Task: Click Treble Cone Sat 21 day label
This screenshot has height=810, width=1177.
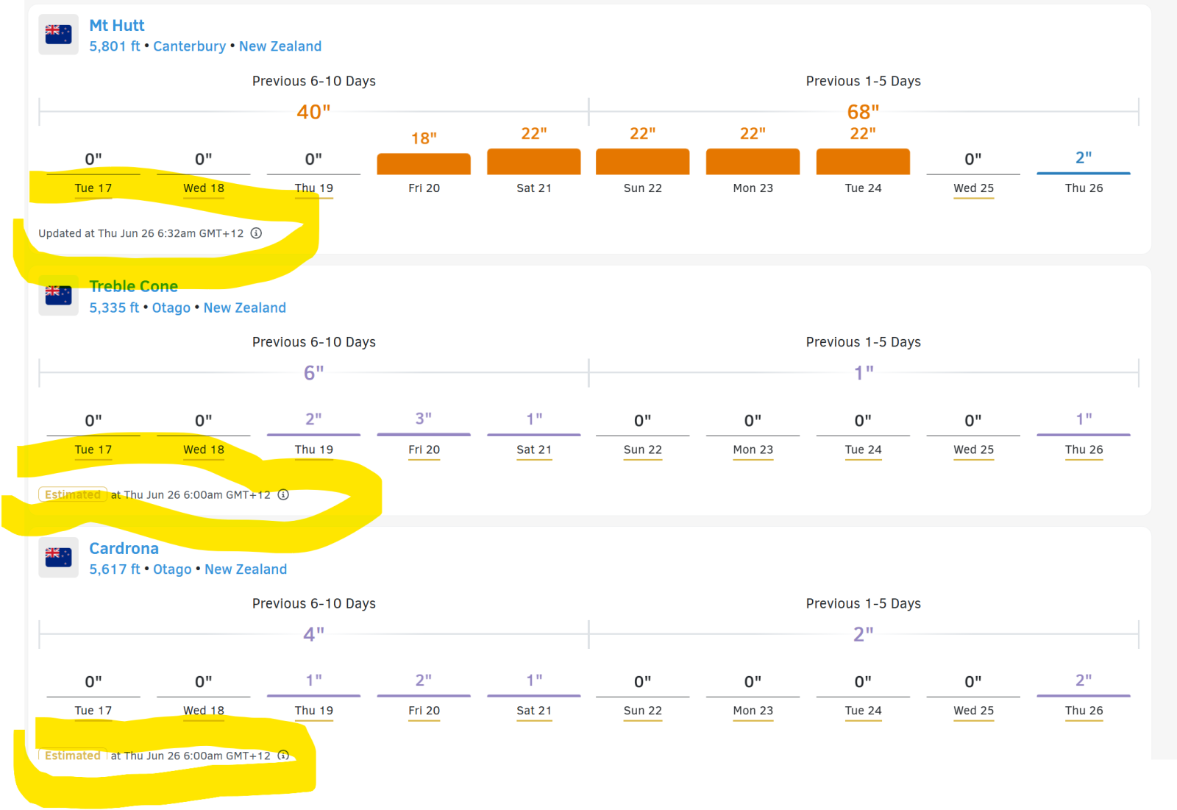Action: 534,450
